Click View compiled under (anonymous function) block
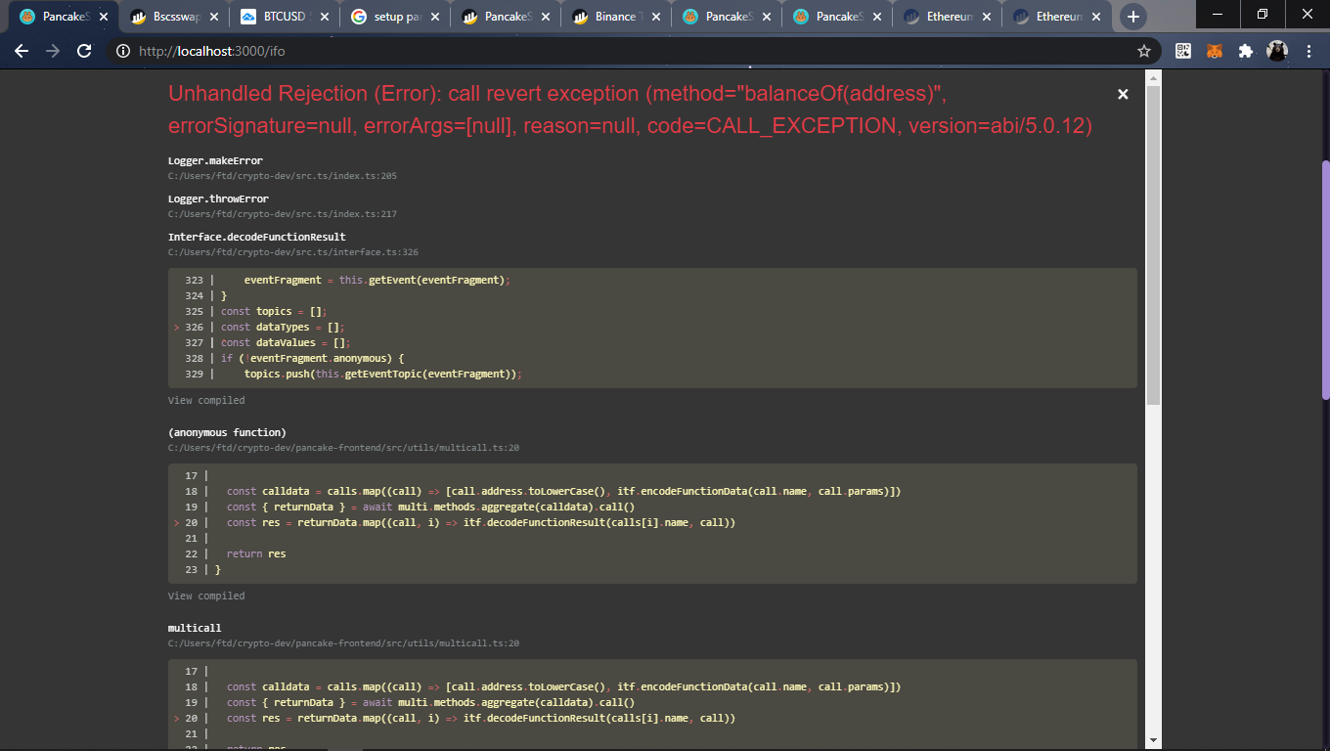The width and height of the screenshot is (1330, 751). point(206,596)
